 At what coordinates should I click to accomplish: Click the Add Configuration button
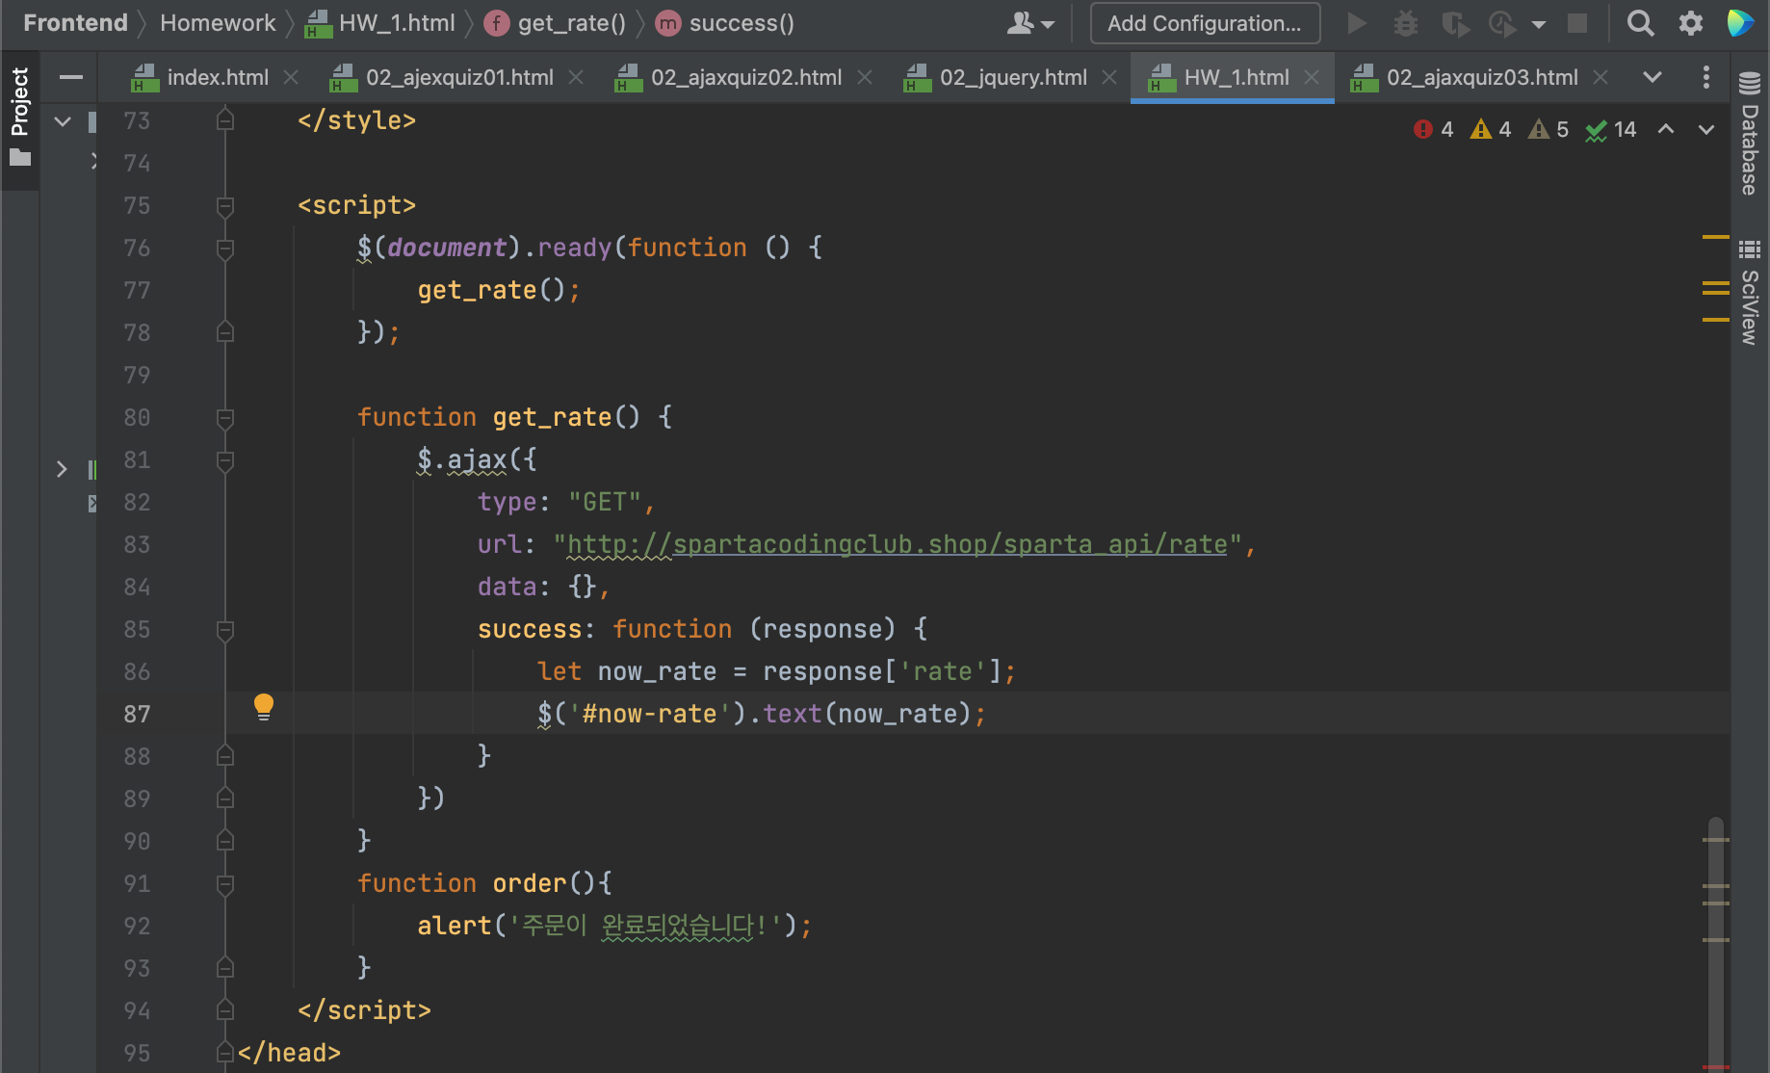coord(1204,23)
